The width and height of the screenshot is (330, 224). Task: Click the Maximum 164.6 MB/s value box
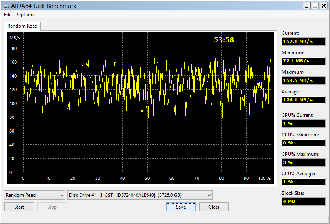click(304, 80)
